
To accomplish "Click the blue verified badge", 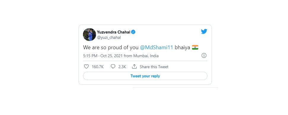I will click(x=133, y=32).
